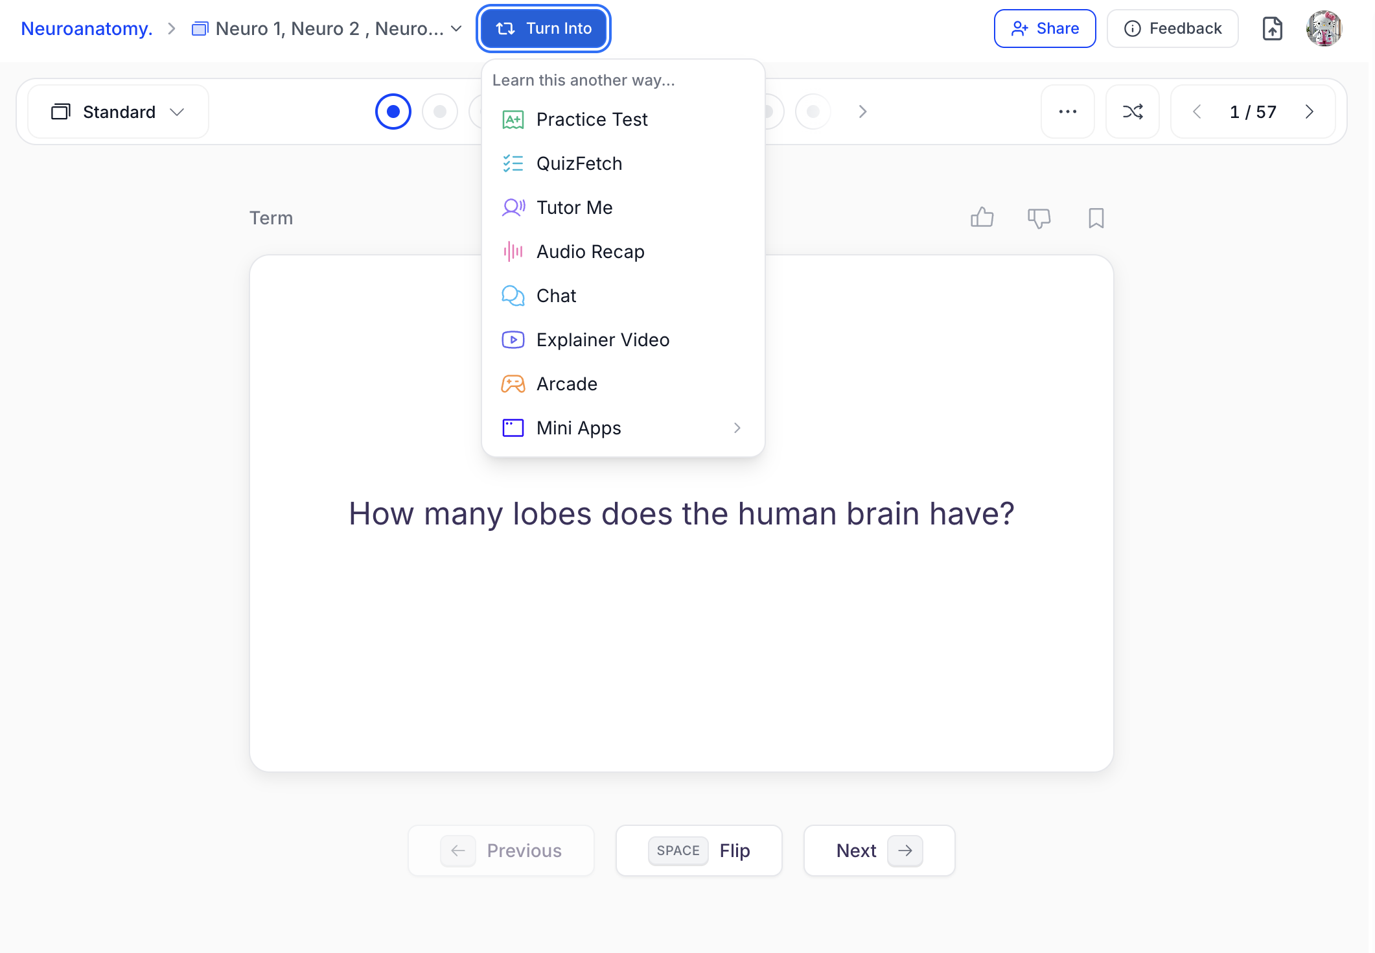Open the Neuroanatomy breadcrumb link
Viewport: 1375px width, 953px height.
(86, 29)
